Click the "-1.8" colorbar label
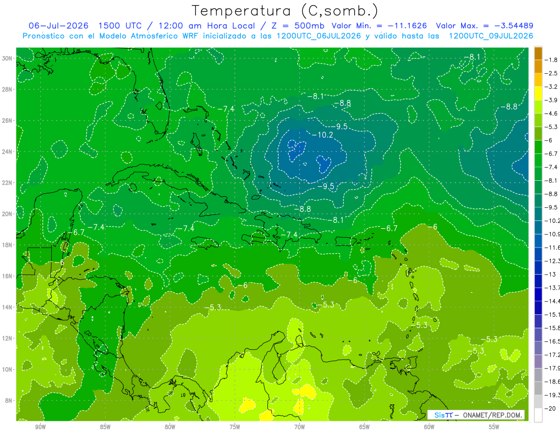Image resolution: width=560 pixels, height=433 pixels. 552,60
